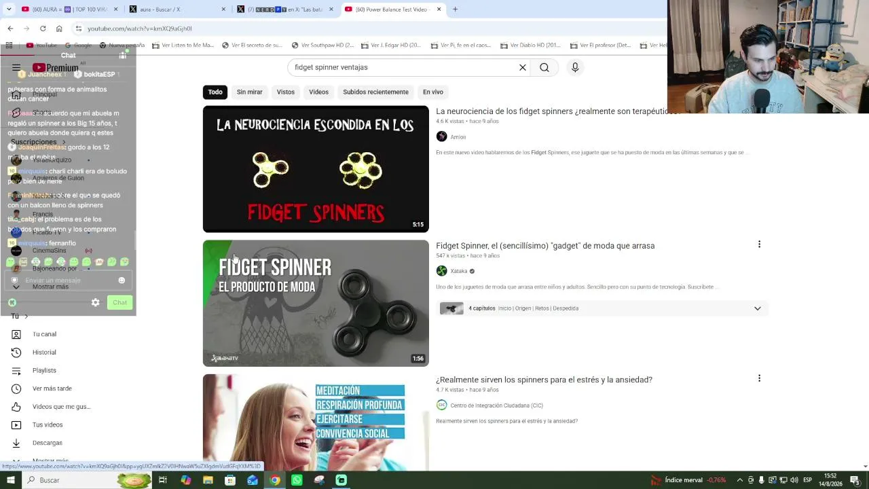Click the voice search microphone icon

coord(575,67)
